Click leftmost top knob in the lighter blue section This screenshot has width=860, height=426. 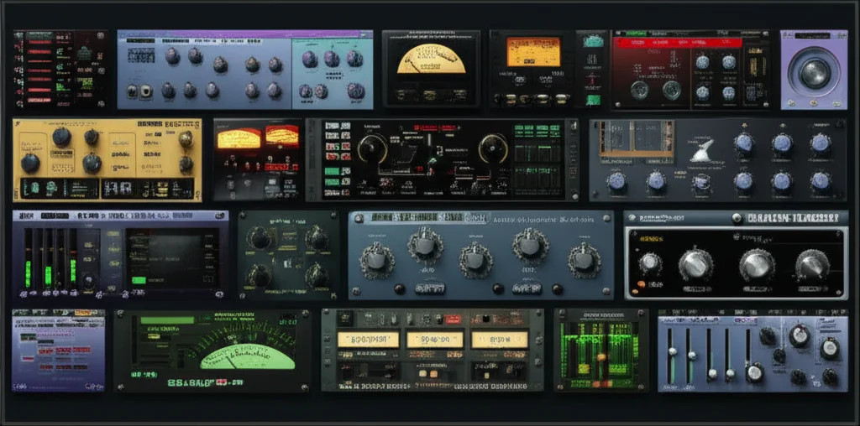tap(310, 60)
